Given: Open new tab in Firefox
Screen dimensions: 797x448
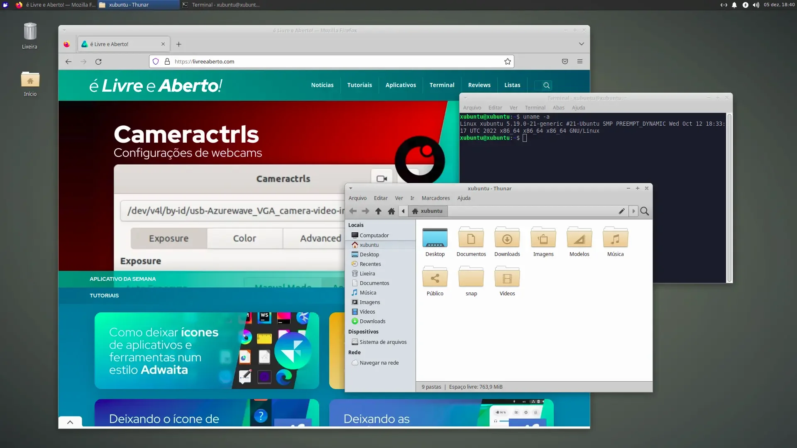Looking at the screenshot, I should click(x=178, y=44).
